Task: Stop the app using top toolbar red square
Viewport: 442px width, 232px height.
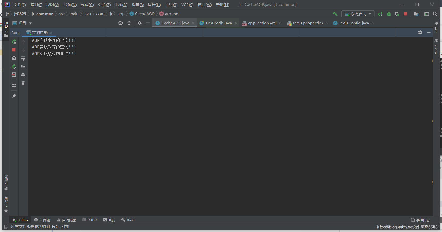Action: tap(405, 14)
